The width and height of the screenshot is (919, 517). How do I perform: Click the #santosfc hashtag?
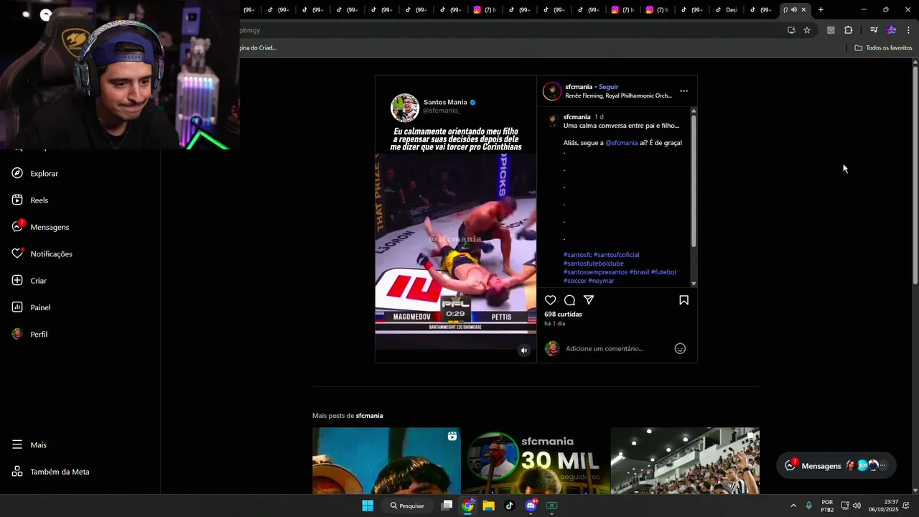click(577, 255)
